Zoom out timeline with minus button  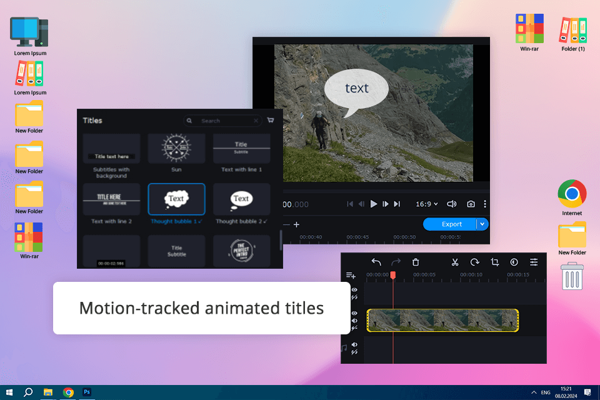click(x=287, y=225)
